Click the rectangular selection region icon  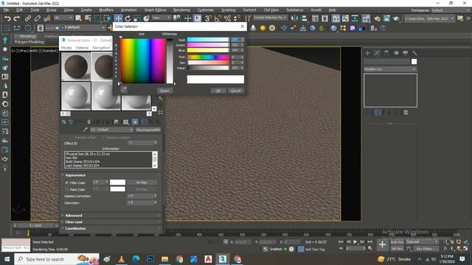[x=97, y=18]
